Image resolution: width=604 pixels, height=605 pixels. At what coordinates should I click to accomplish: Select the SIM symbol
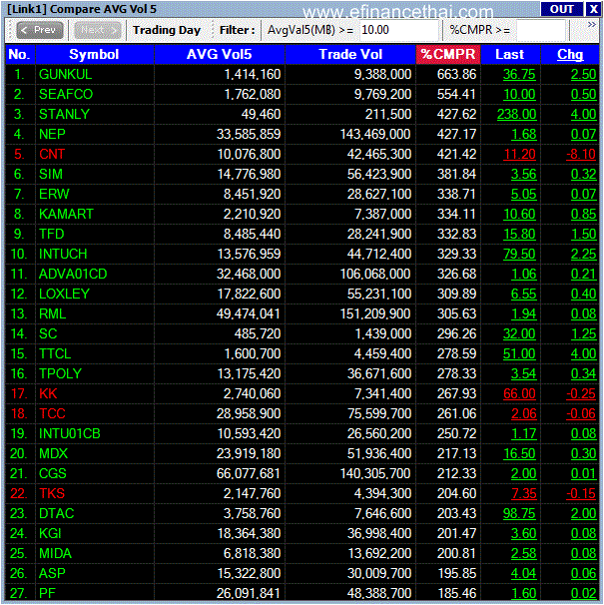pyautogui.click(x=51, y=174)
